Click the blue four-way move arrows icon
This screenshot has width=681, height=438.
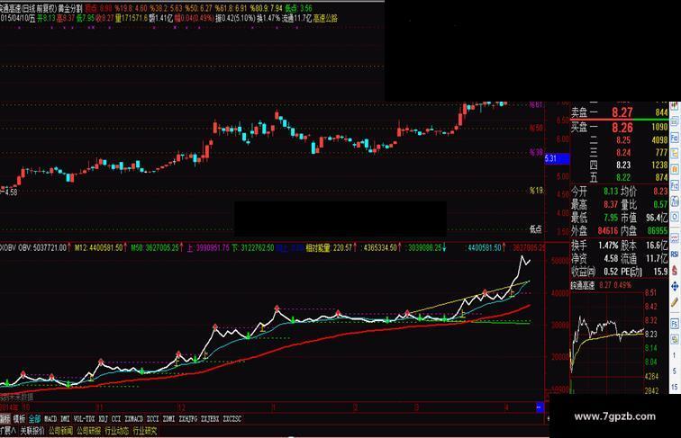tap(675, 287)
